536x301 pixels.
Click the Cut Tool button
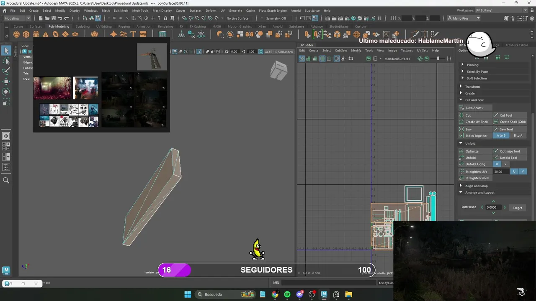[x=510, y=115]
